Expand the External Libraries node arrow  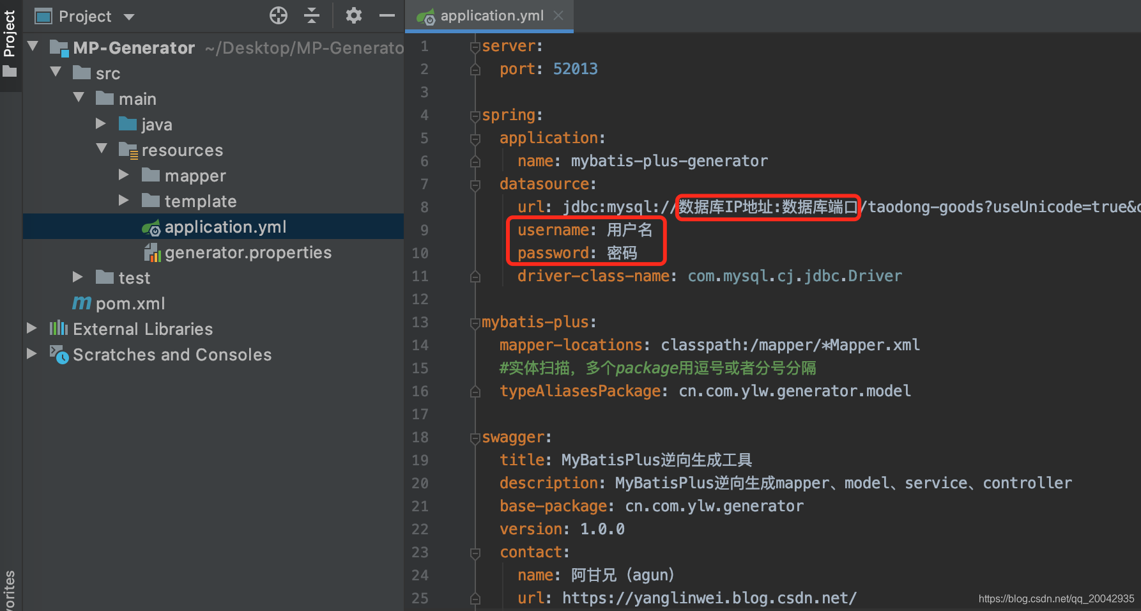tap(32, 329)
